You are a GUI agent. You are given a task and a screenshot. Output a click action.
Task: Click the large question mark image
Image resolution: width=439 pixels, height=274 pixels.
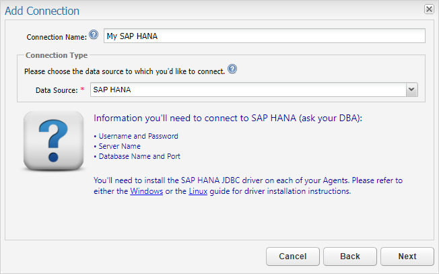tap(53, 141)
